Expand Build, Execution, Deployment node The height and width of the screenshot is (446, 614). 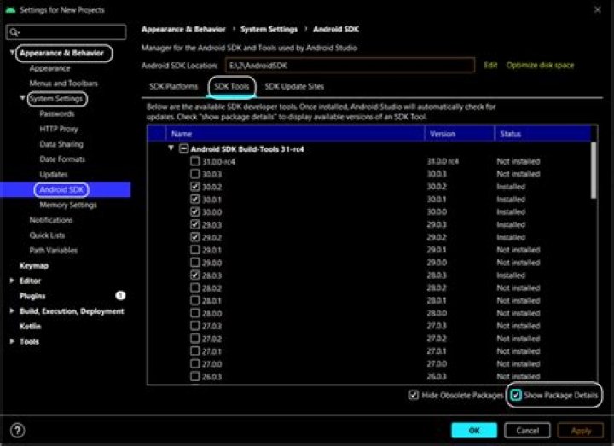[12, 311]
